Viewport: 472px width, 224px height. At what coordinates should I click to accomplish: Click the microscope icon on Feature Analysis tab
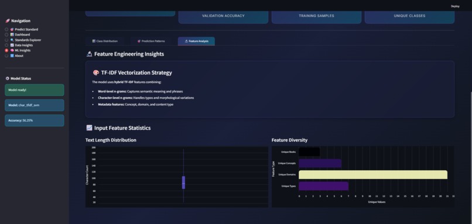[186, 41]
